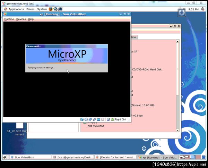Switch to icez@ganymede terminal taskbar item

(73, 157)
